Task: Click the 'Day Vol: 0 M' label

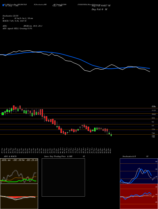Action: (x=99, y=9)
